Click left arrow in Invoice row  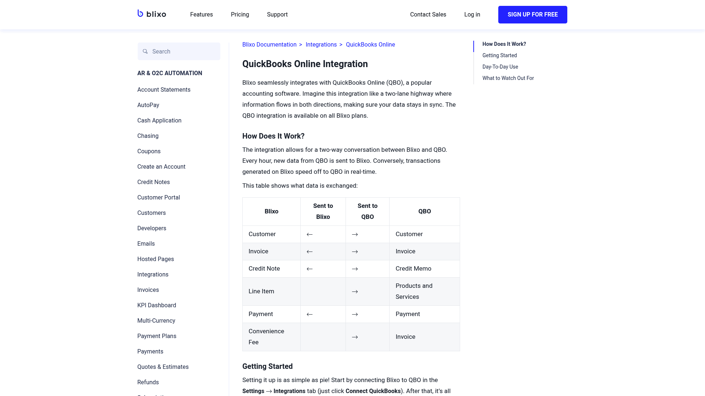pyautogui.click(x=310, y=252)
